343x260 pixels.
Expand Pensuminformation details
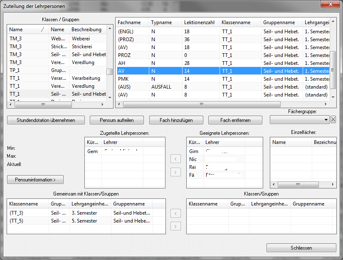pos(35,180)
